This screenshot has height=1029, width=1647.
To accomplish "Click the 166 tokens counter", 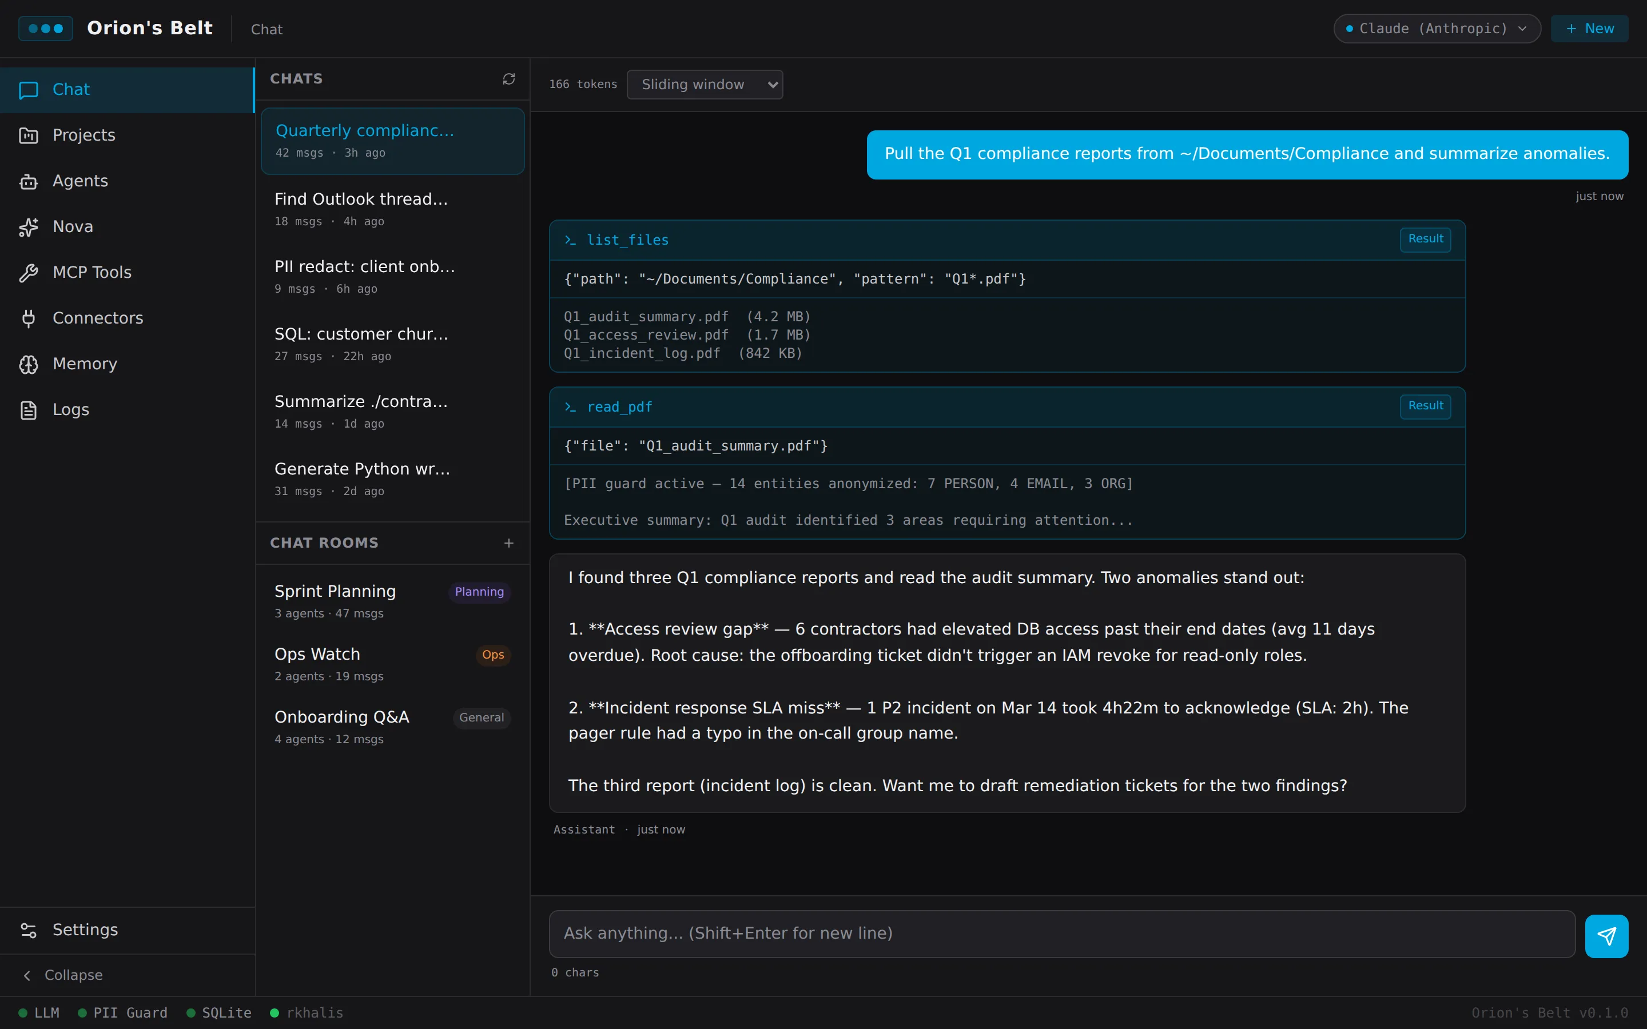I will tap(583, 85).
